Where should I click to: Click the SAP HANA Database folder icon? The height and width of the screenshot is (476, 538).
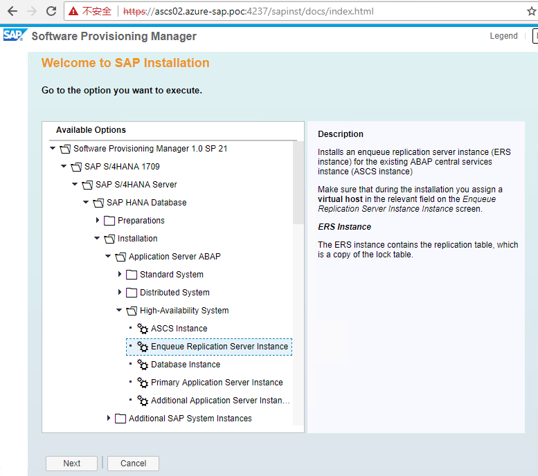[x=98, y=203]
